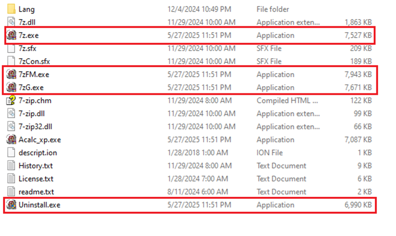The height and width of the screenshot is (236, 396).
Task: Click the 7-zip32.dll file icon
Action: [11, 127]
